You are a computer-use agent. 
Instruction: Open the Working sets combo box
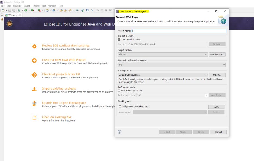click(170, 112)
